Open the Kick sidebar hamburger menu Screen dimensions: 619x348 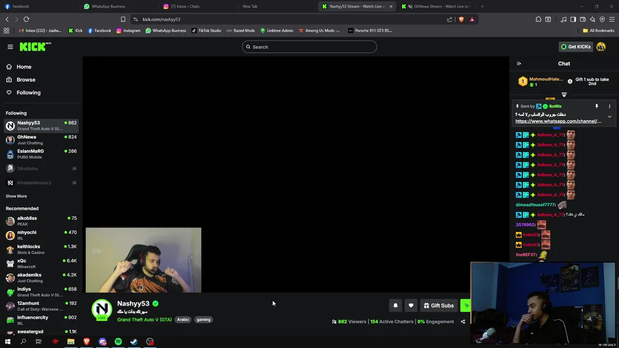tap(10, 47)
